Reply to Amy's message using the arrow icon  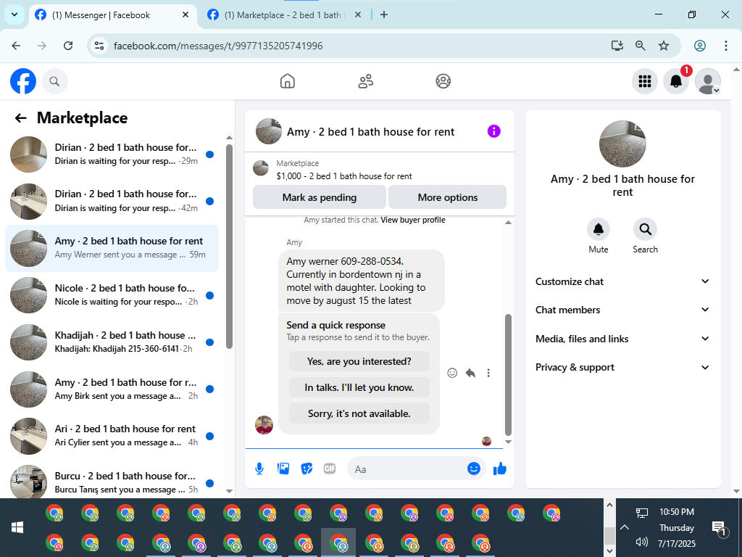(470, 373)
